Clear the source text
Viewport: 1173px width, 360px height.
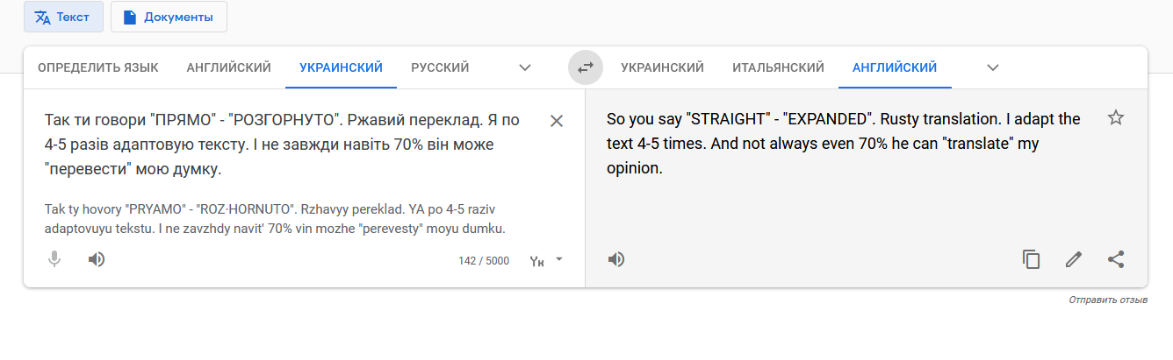[557, 121]
